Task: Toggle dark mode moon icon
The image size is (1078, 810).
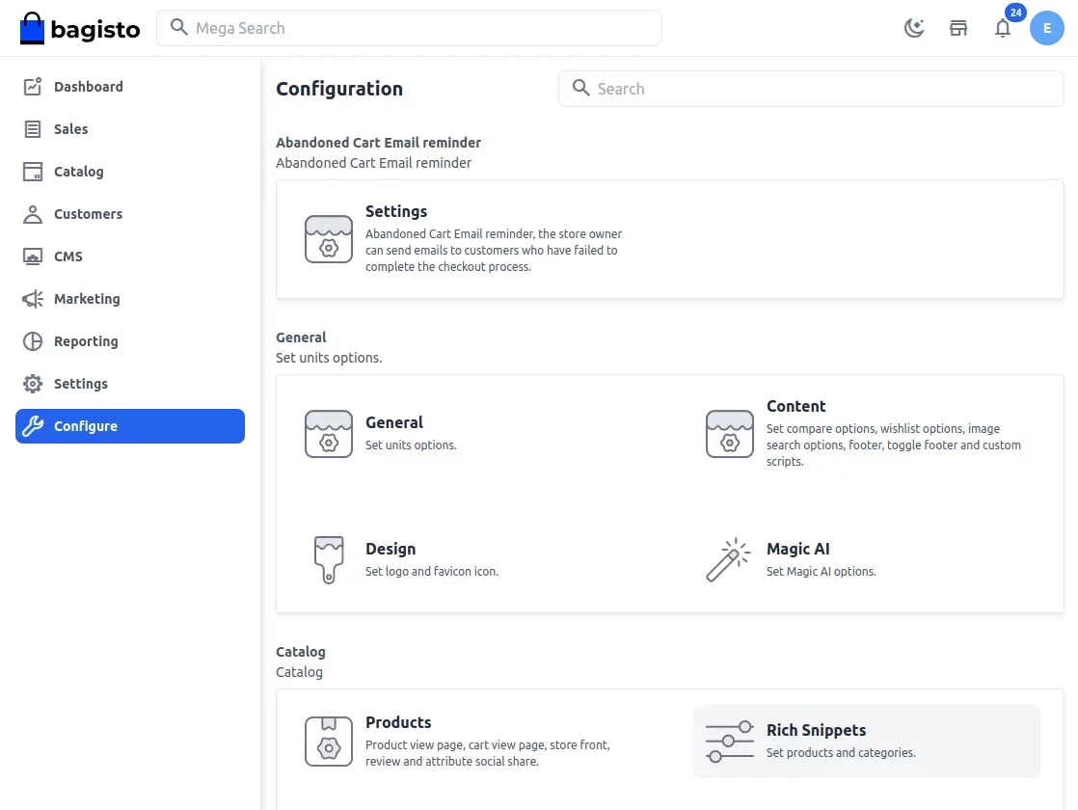Action: click(x=914, y=28)
